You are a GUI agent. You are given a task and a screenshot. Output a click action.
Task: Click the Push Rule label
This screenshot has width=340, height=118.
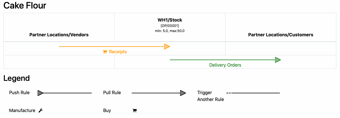pos(19,93)
